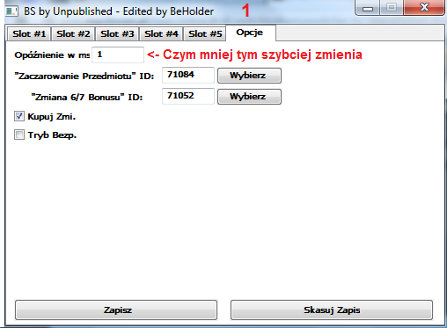Click the "Zaczarowanie Przedmiotu" ID: label
The width and height of the screenshot is (447, 328).
pyautogui.click(x=84, y=77)
